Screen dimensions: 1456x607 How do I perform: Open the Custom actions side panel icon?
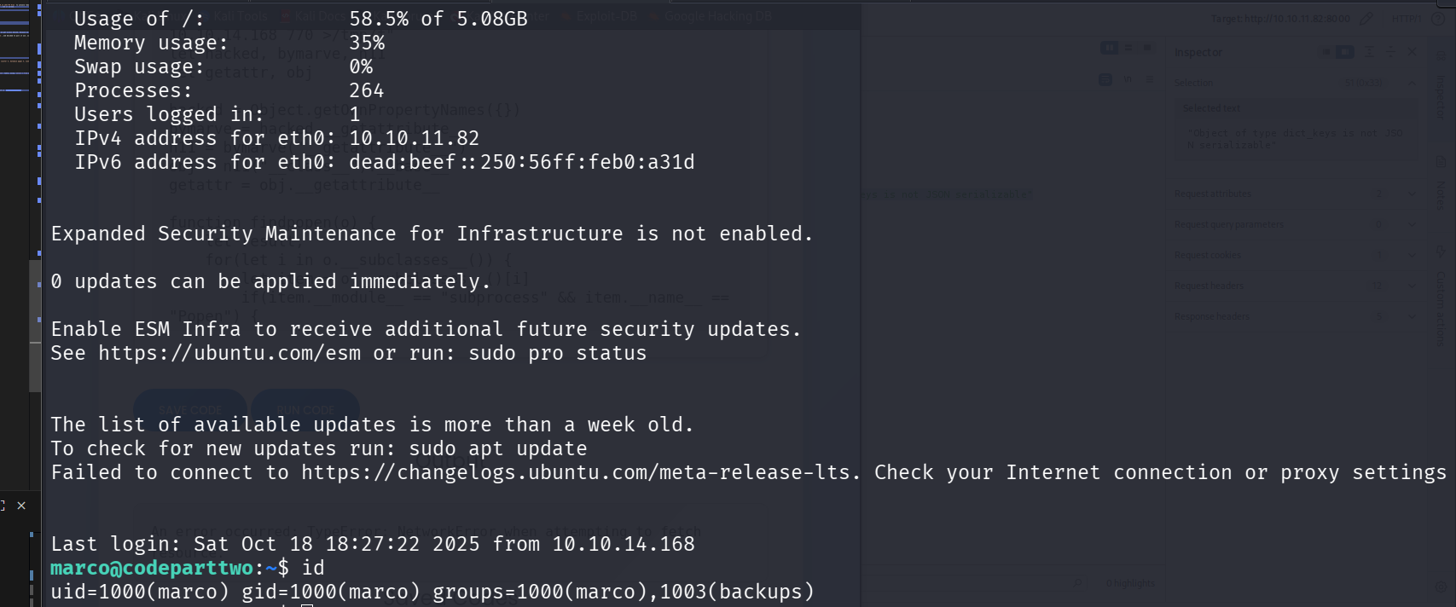[x=1441, y=303]
